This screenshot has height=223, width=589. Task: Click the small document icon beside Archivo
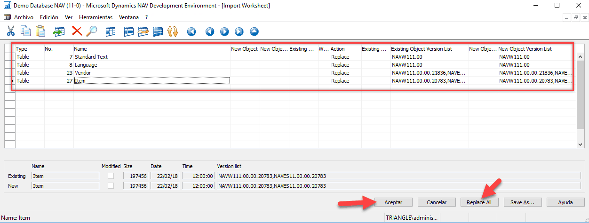click(x=7, y=17)
